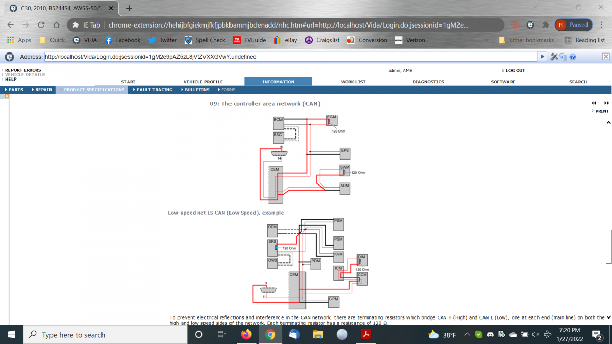Click the page vertical scrollbar thumb
Screen dimensions: 612x344
tap(608, 247)
